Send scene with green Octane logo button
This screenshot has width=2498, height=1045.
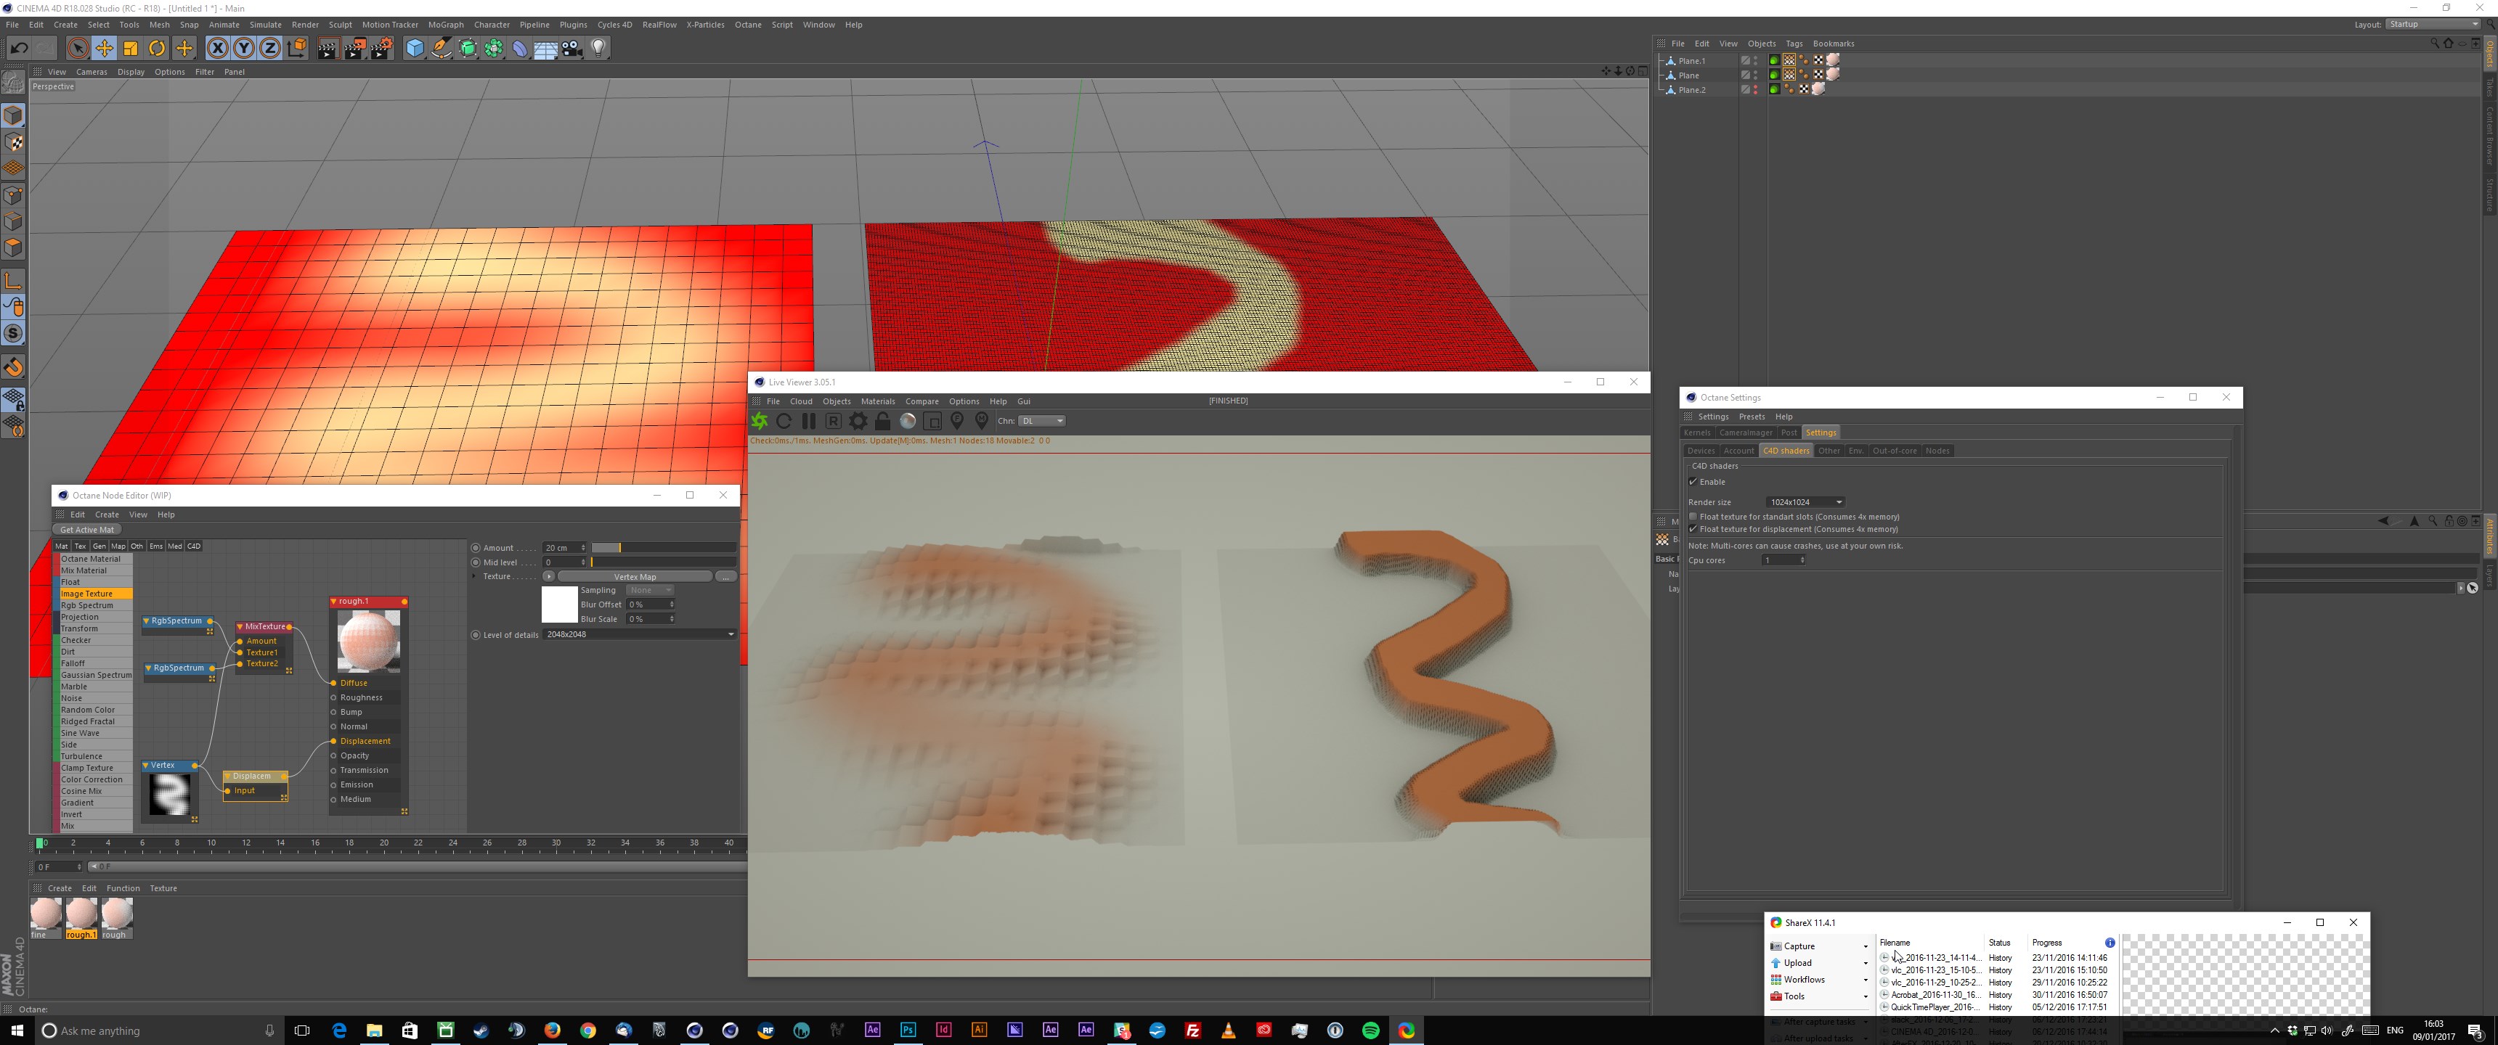[760, 422]
